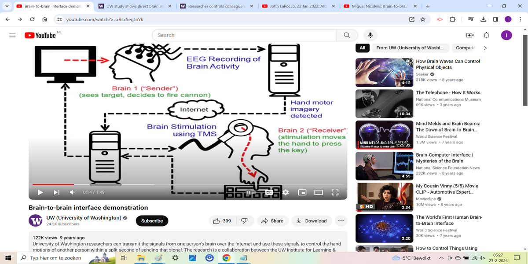Open page in app icon
The height and width of the screenshot is (264, 528).
(x=412, y=19)
